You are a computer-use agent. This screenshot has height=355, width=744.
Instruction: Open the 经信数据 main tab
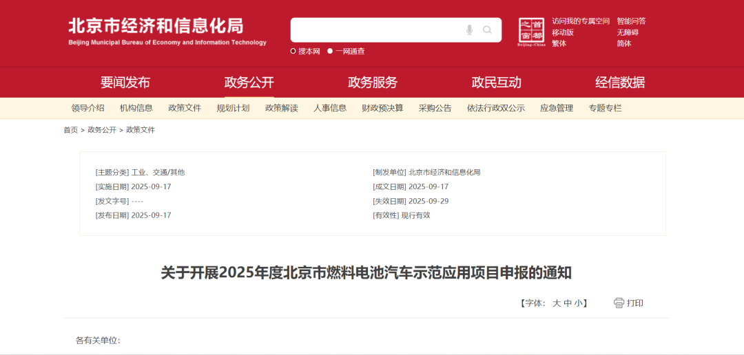click(x=620, y=83)
